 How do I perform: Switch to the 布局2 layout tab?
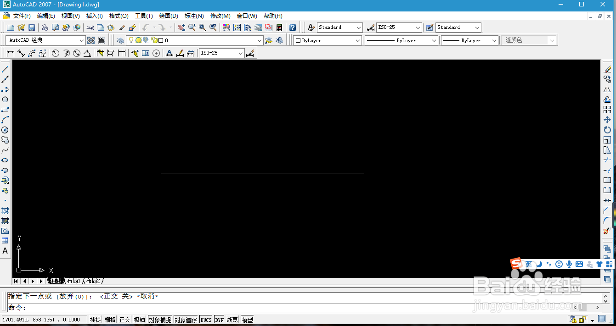pos(92,281)
